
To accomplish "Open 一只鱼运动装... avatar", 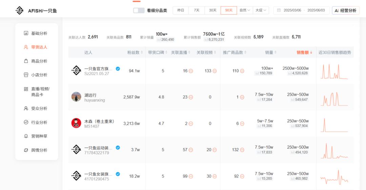I will (x=76, y=149).
